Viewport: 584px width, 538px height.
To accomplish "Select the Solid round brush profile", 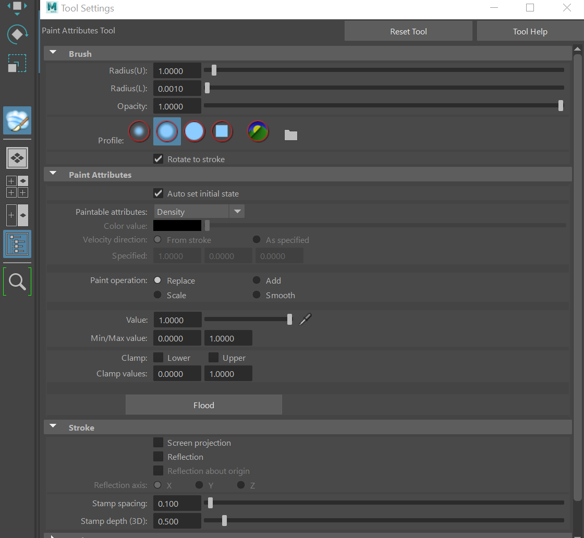I will (194, 131).
